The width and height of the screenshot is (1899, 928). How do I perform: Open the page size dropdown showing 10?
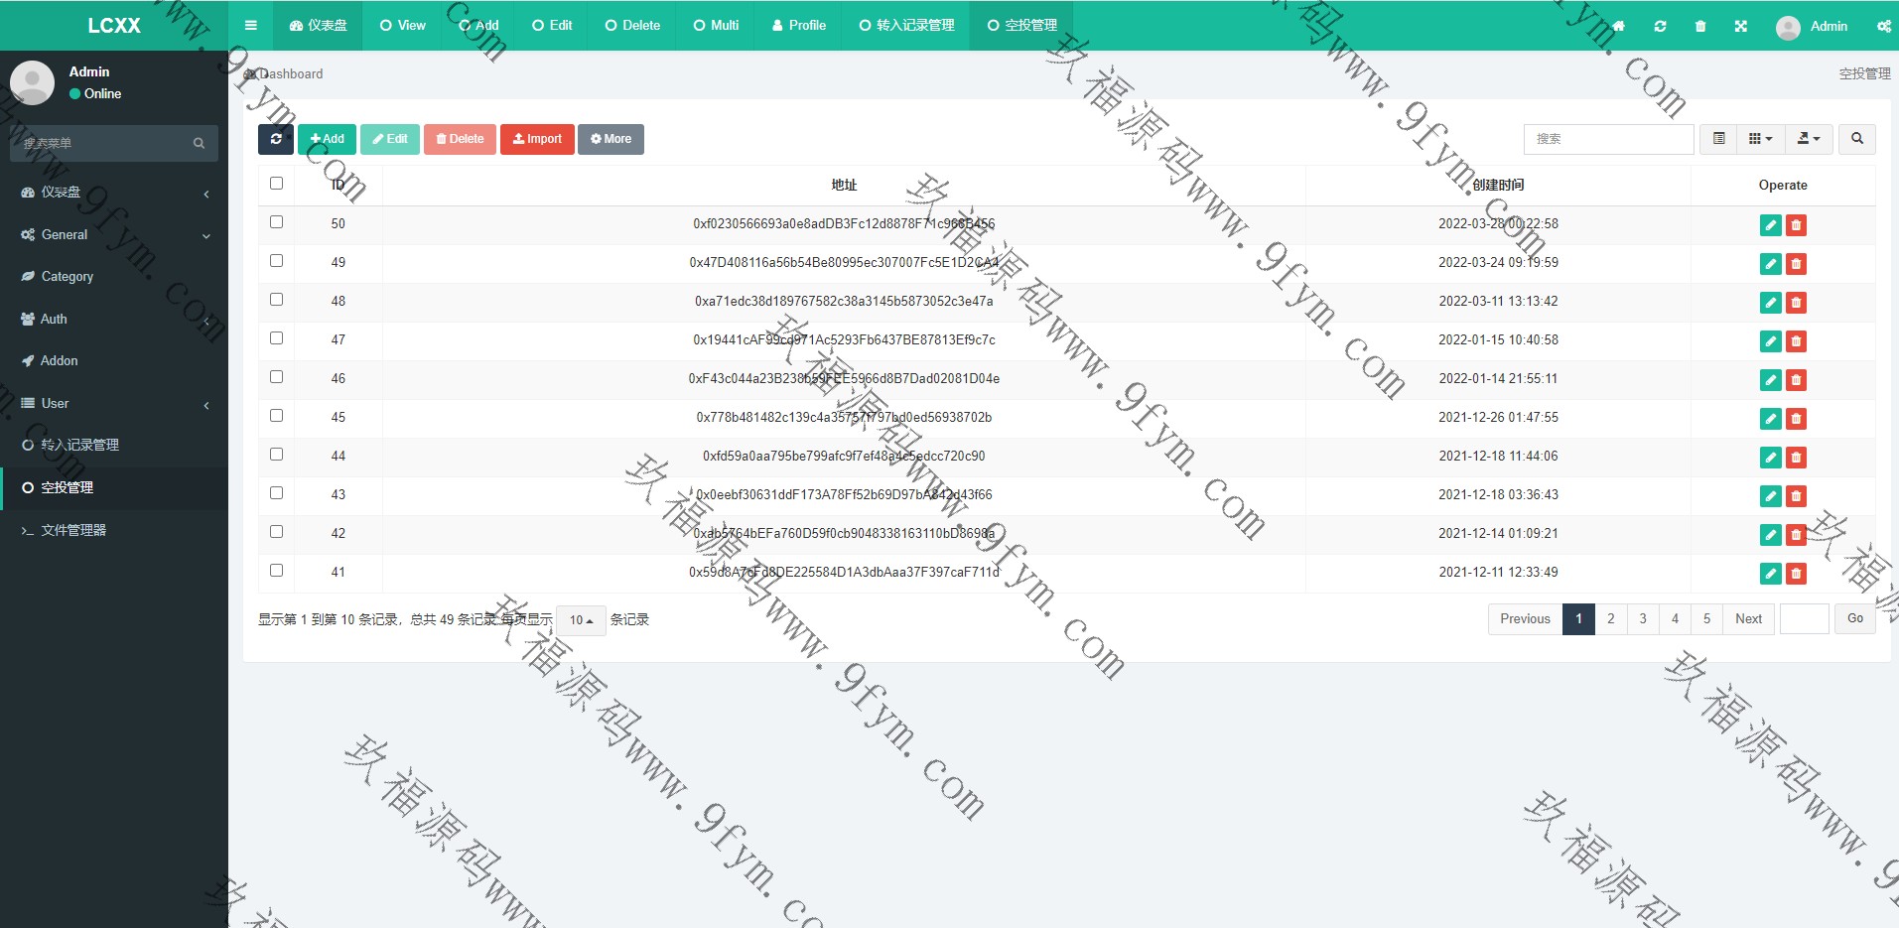pyautogui.click(x=581, y=619)
